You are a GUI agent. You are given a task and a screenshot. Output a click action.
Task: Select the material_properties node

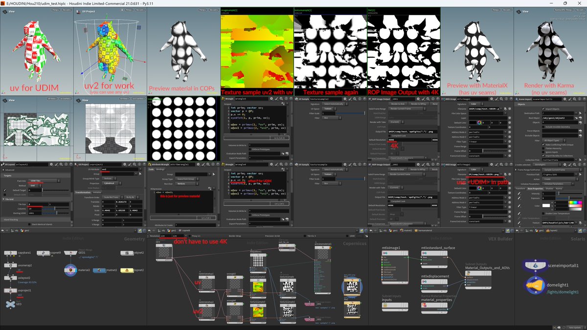434,308
